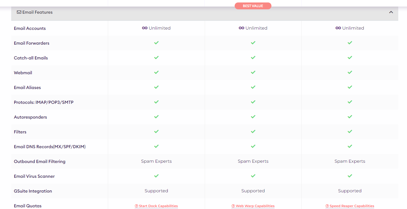
Task: Toggle the Email Virus Scanner check in last column
Action: click(350, 176)
